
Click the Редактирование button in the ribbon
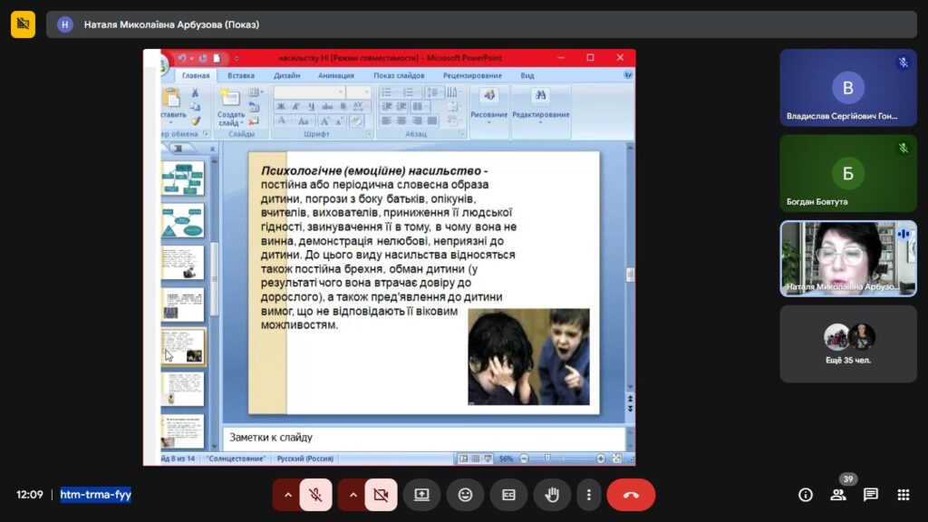click(x=541, y=102)
